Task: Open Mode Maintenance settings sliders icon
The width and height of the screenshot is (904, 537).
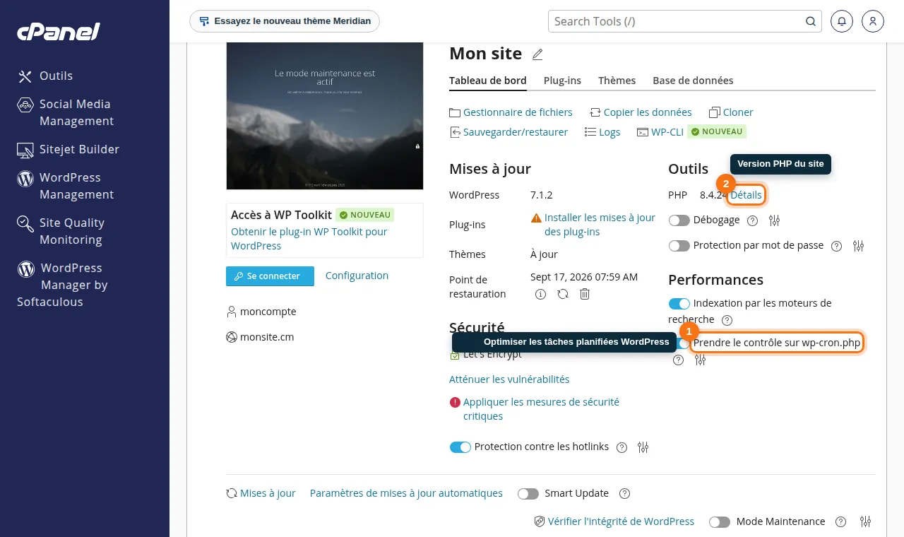Action: [866, 521]
